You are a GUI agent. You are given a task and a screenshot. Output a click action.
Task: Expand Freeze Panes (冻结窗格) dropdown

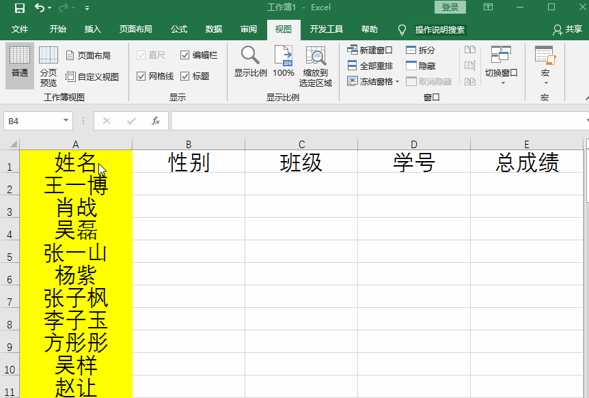tap(373, 81)
